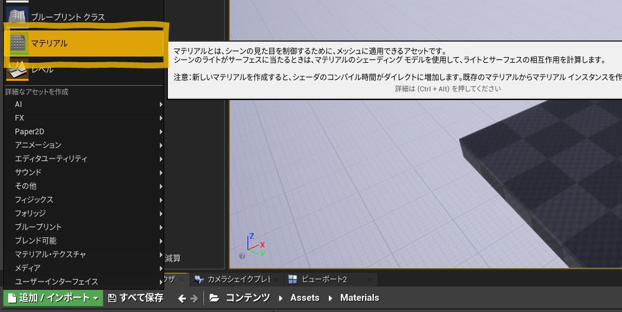Viewport: 622px width, 312px height.
Task: Open the ブループリント submenu
Action: pos(84,227)
